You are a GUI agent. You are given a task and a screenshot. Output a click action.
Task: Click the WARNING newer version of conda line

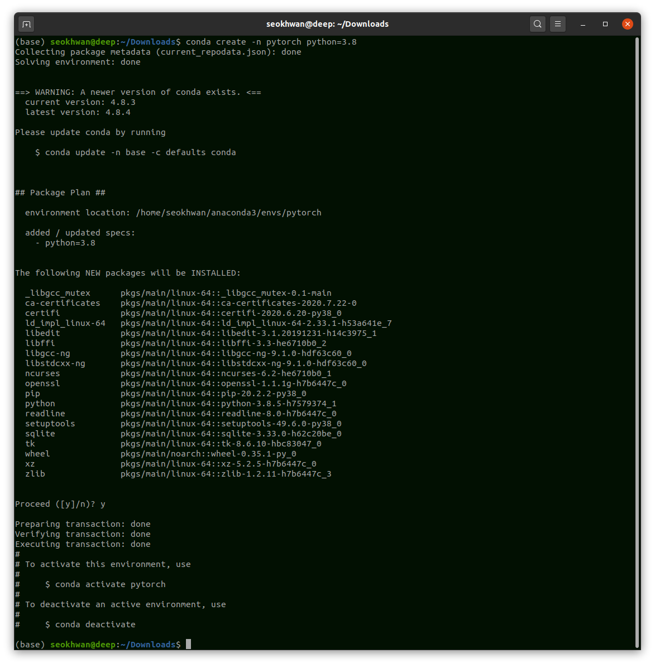pos(138,92)
